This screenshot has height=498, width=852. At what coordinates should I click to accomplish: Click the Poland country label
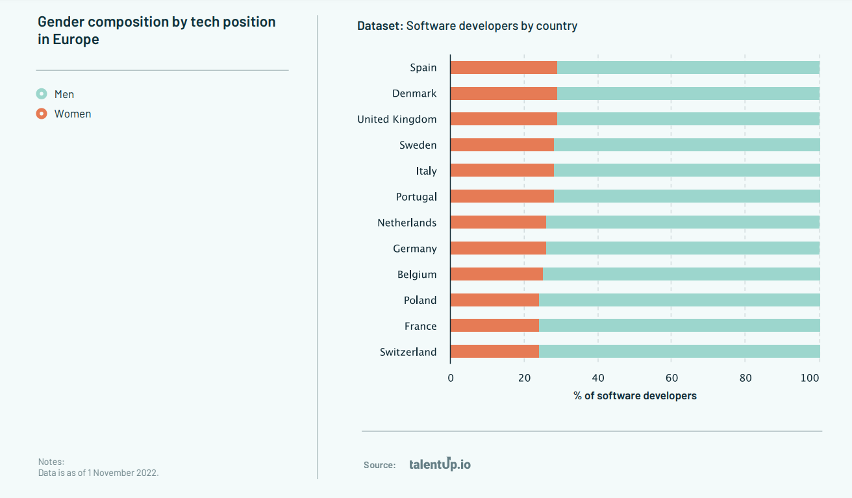(x=420, y=300)
